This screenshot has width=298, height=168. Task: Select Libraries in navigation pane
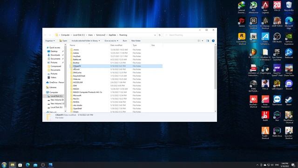tap(53, 87)
